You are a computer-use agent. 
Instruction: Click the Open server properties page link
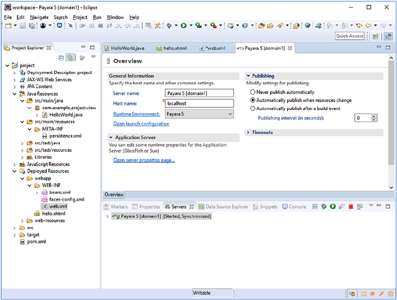click(x=144, y=160)
